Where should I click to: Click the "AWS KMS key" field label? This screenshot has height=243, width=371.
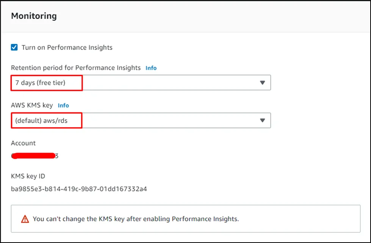pyautogui.click(x=32, y=105)
